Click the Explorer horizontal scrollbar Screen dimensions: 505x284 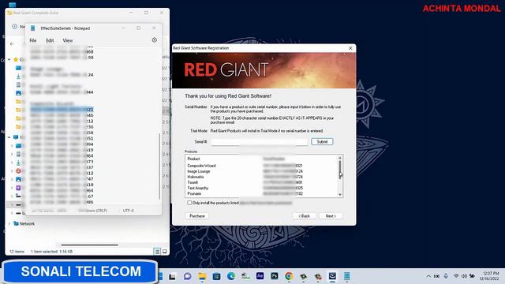pyautogui.click(x=89, y=245)
